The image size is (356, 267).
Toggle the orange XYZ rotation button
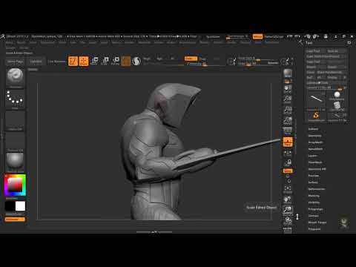[x=288, y=171]
